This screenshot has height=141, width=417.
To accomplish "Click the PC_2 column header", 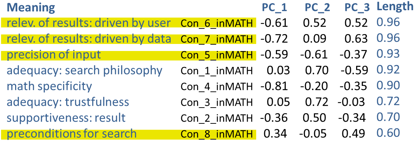I will click(x=317, y=8).
